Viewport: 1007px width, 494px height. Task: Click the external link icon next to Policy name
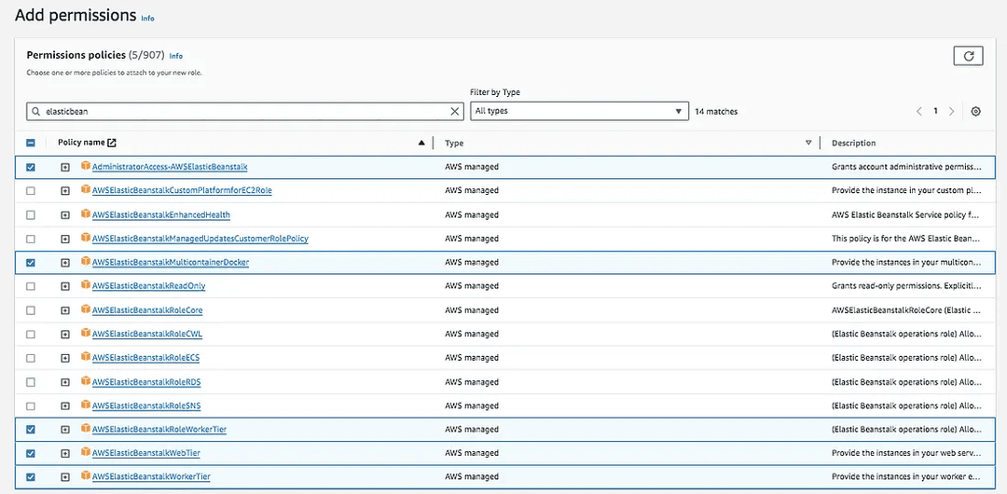(112, 143)
